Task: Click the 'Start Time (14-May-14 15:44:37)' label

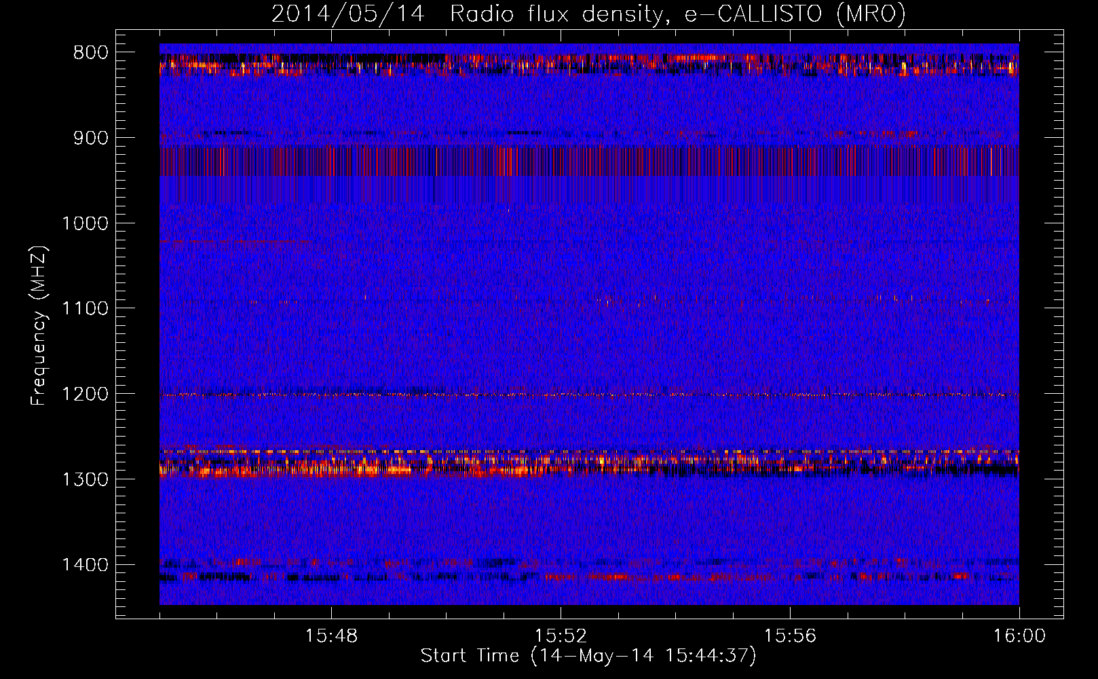Action: click(x=588, y=656)
